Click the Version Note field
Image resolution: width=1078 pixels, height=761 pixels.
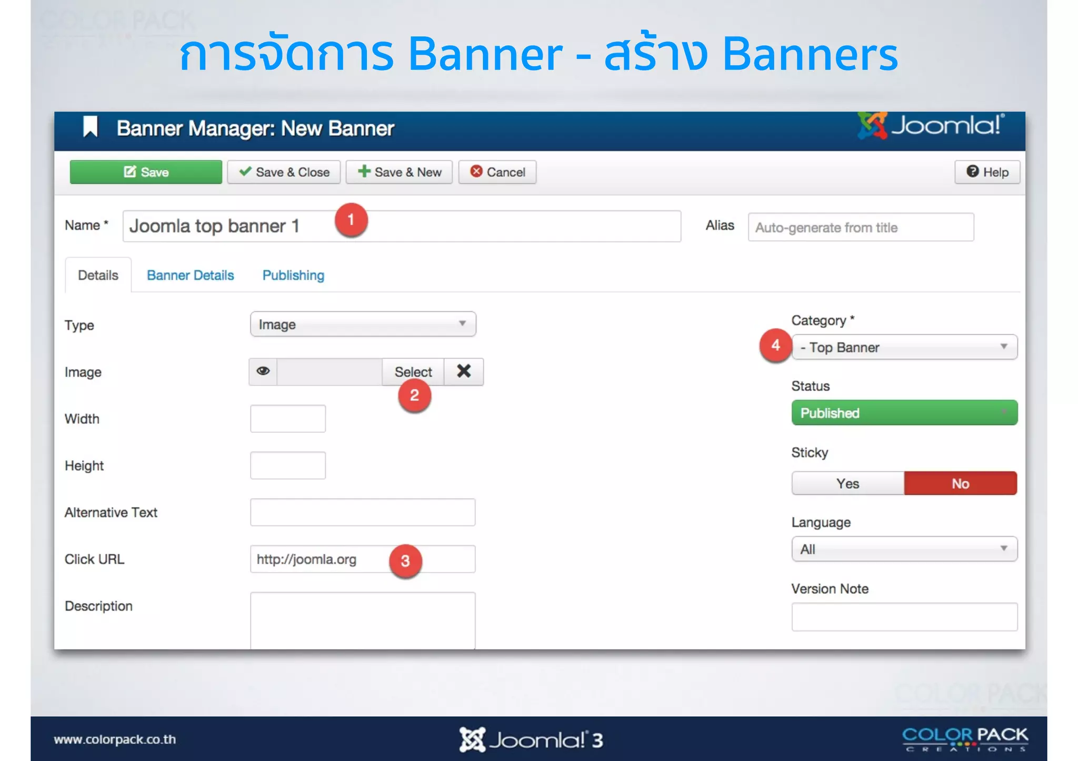click(904, 617)
